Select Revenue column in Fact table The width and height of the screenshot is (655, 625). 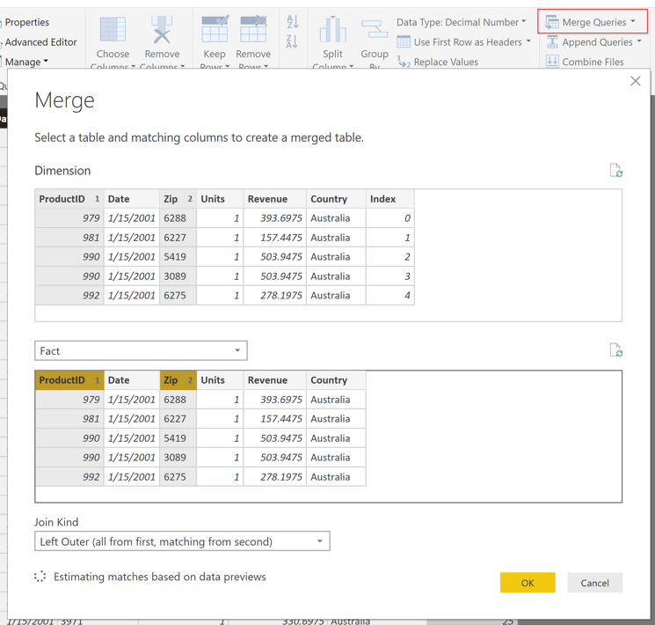[x=275, y=380]
